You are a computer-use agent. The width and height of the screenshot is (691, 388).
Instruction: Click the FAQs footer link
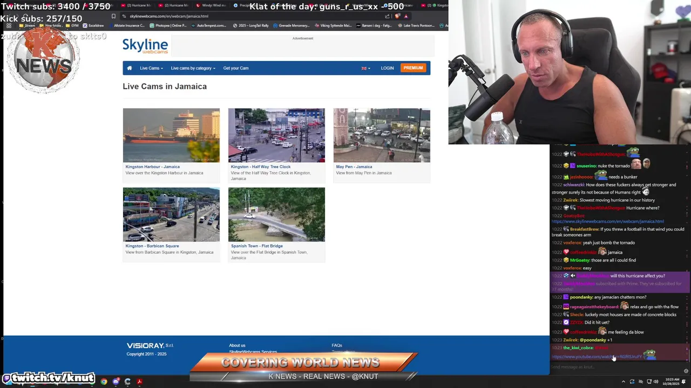click(x=337, y=345)
